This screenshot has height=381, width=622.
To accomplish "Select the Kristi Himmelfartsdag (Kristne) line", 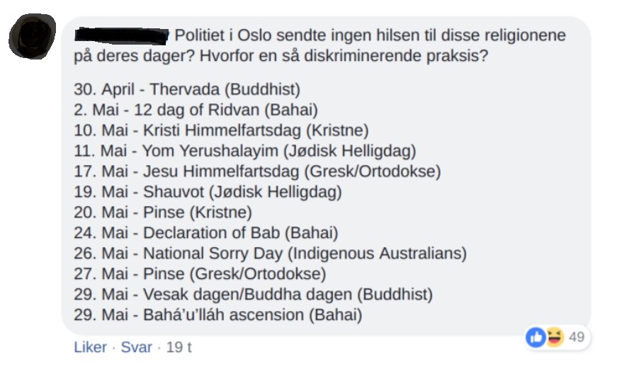I will tap(221, 131).
